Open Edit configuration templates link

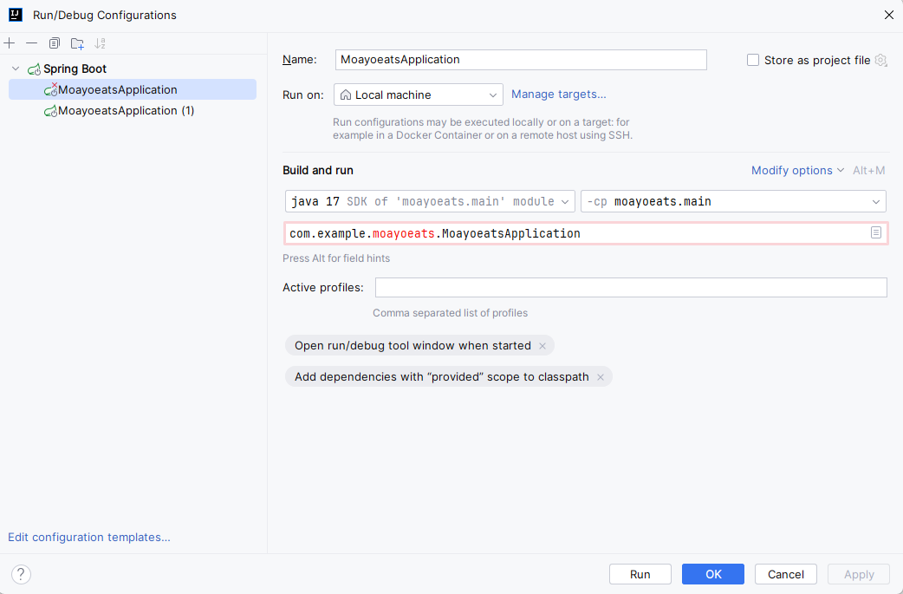(x=88, y=537)
